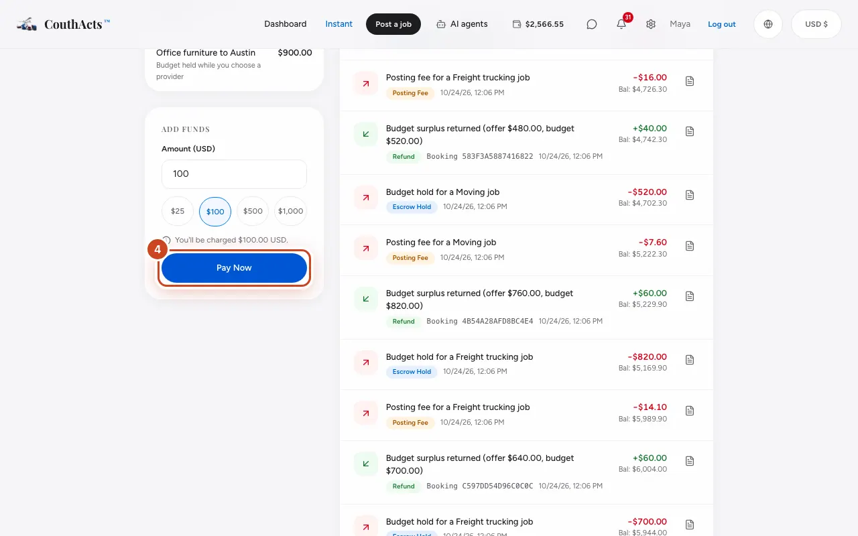Image resolution: width=858 pixels, height=536 pixels.
Task: Click the -$820.00 amount
Action: 648,357
